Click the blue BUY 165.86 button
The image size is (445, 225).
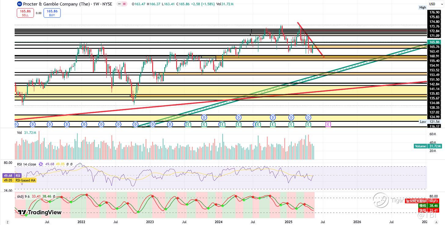(52, 13)
